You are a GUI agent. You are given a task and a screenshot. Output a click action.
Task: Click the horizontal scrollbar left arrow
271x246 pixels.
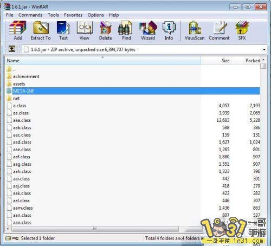coord(8,229)
